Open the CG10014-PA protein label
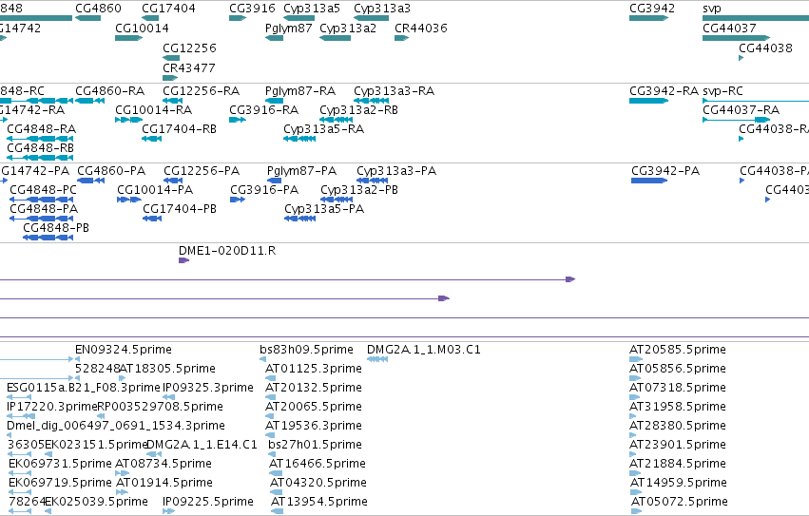809x516 pixels. 155,190
